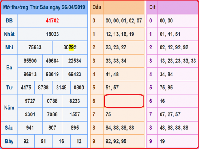The height and width of the screenshot is (149, 199).
Task: Select Bảy prize number 51
Action: (43, 141)
